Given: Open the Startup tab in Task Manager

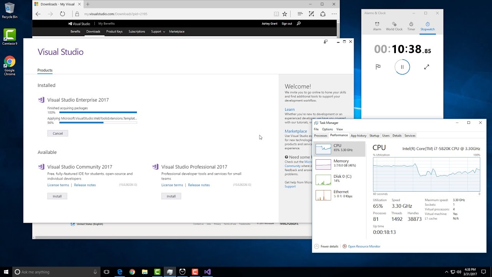Looking at the screenshot, I should pos(374,135).
